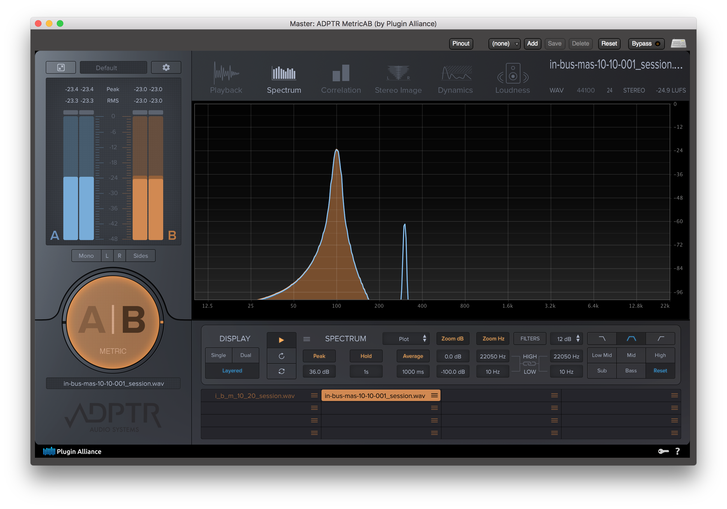
Task: Click the 1000 ms average time field
Action: click(x=413, y=372)
